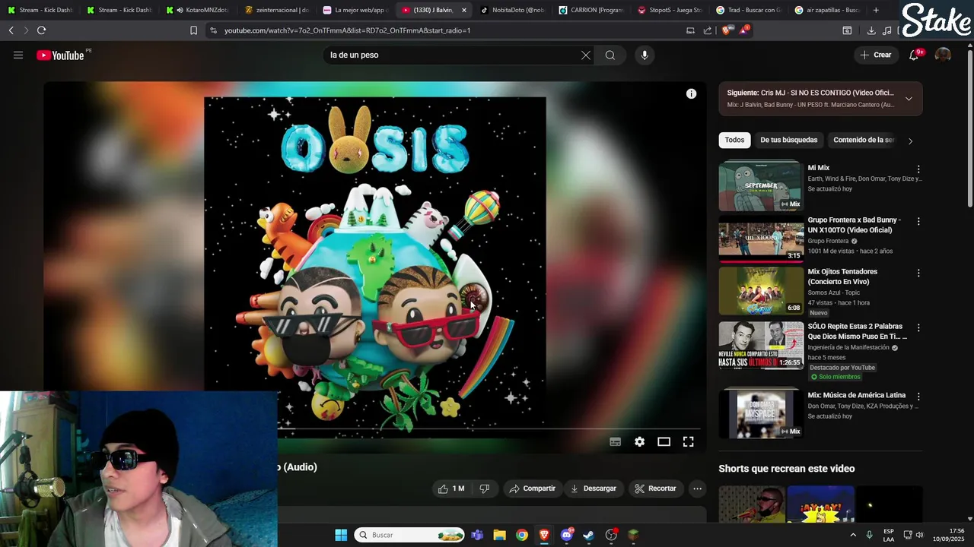Share the video with Compartir
Screen dimensions: 974x547
click(533, 489)
